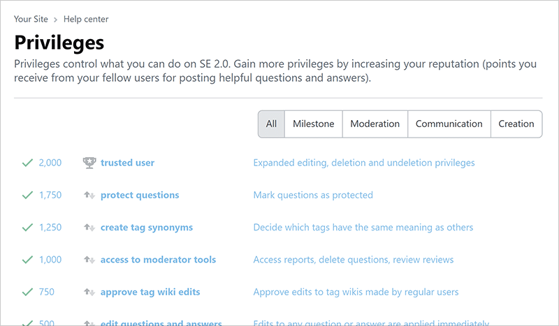Filter by Communication privileges
The image size is (559, 326).
449,124
